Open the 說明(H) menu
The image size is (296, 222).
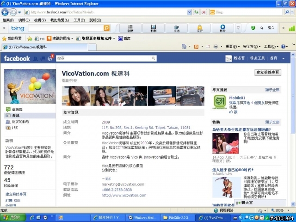pos(95,20)
